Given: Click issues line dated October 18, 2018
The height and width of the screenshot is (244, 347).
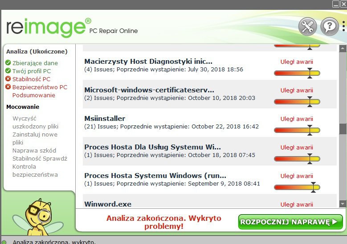Looking at the screenshot, I should [x=170, y=155].
